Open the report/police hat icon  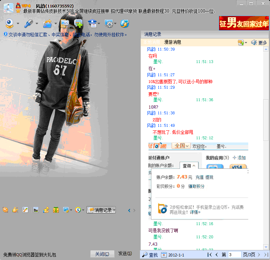point(93,24)
